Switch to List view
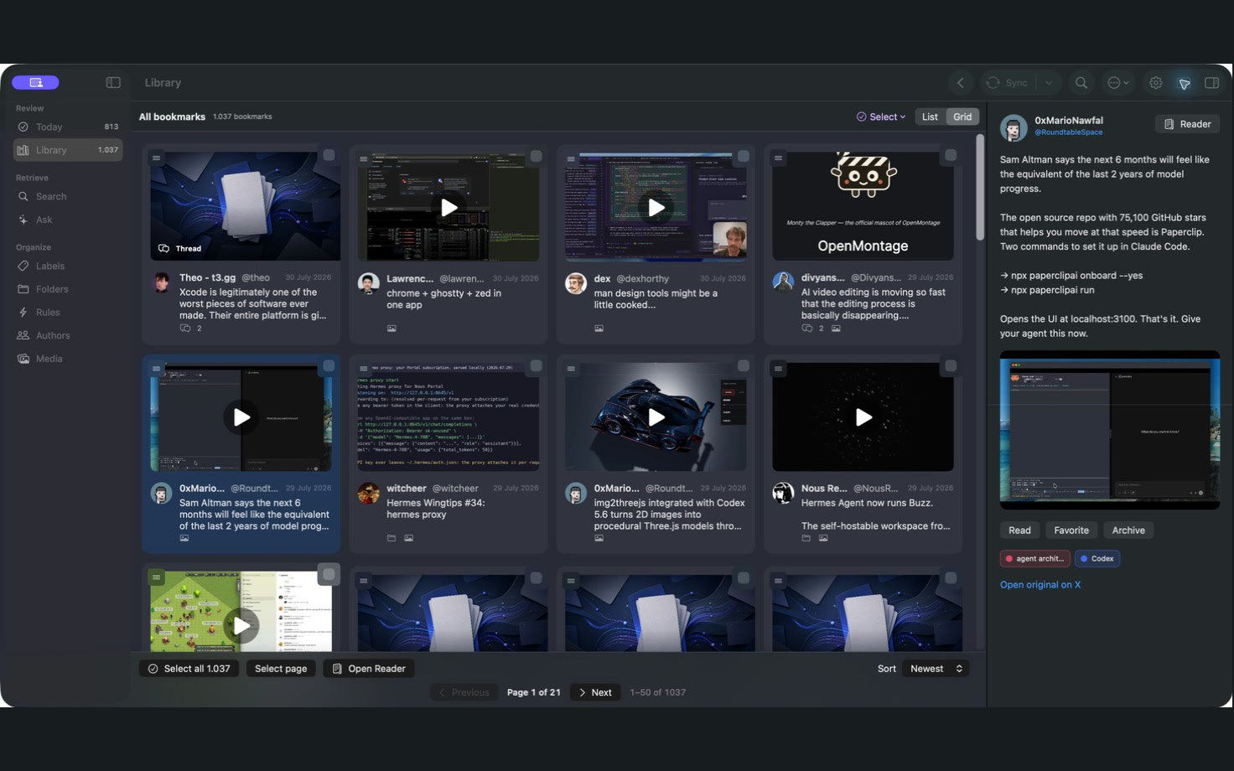 [x=930, y=117]
